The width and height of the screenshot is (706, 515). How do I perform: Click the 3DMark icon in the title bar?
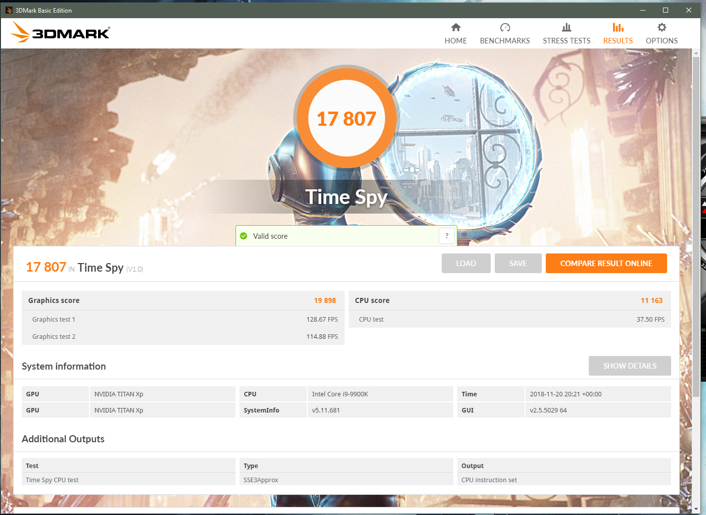click(9, 10)
